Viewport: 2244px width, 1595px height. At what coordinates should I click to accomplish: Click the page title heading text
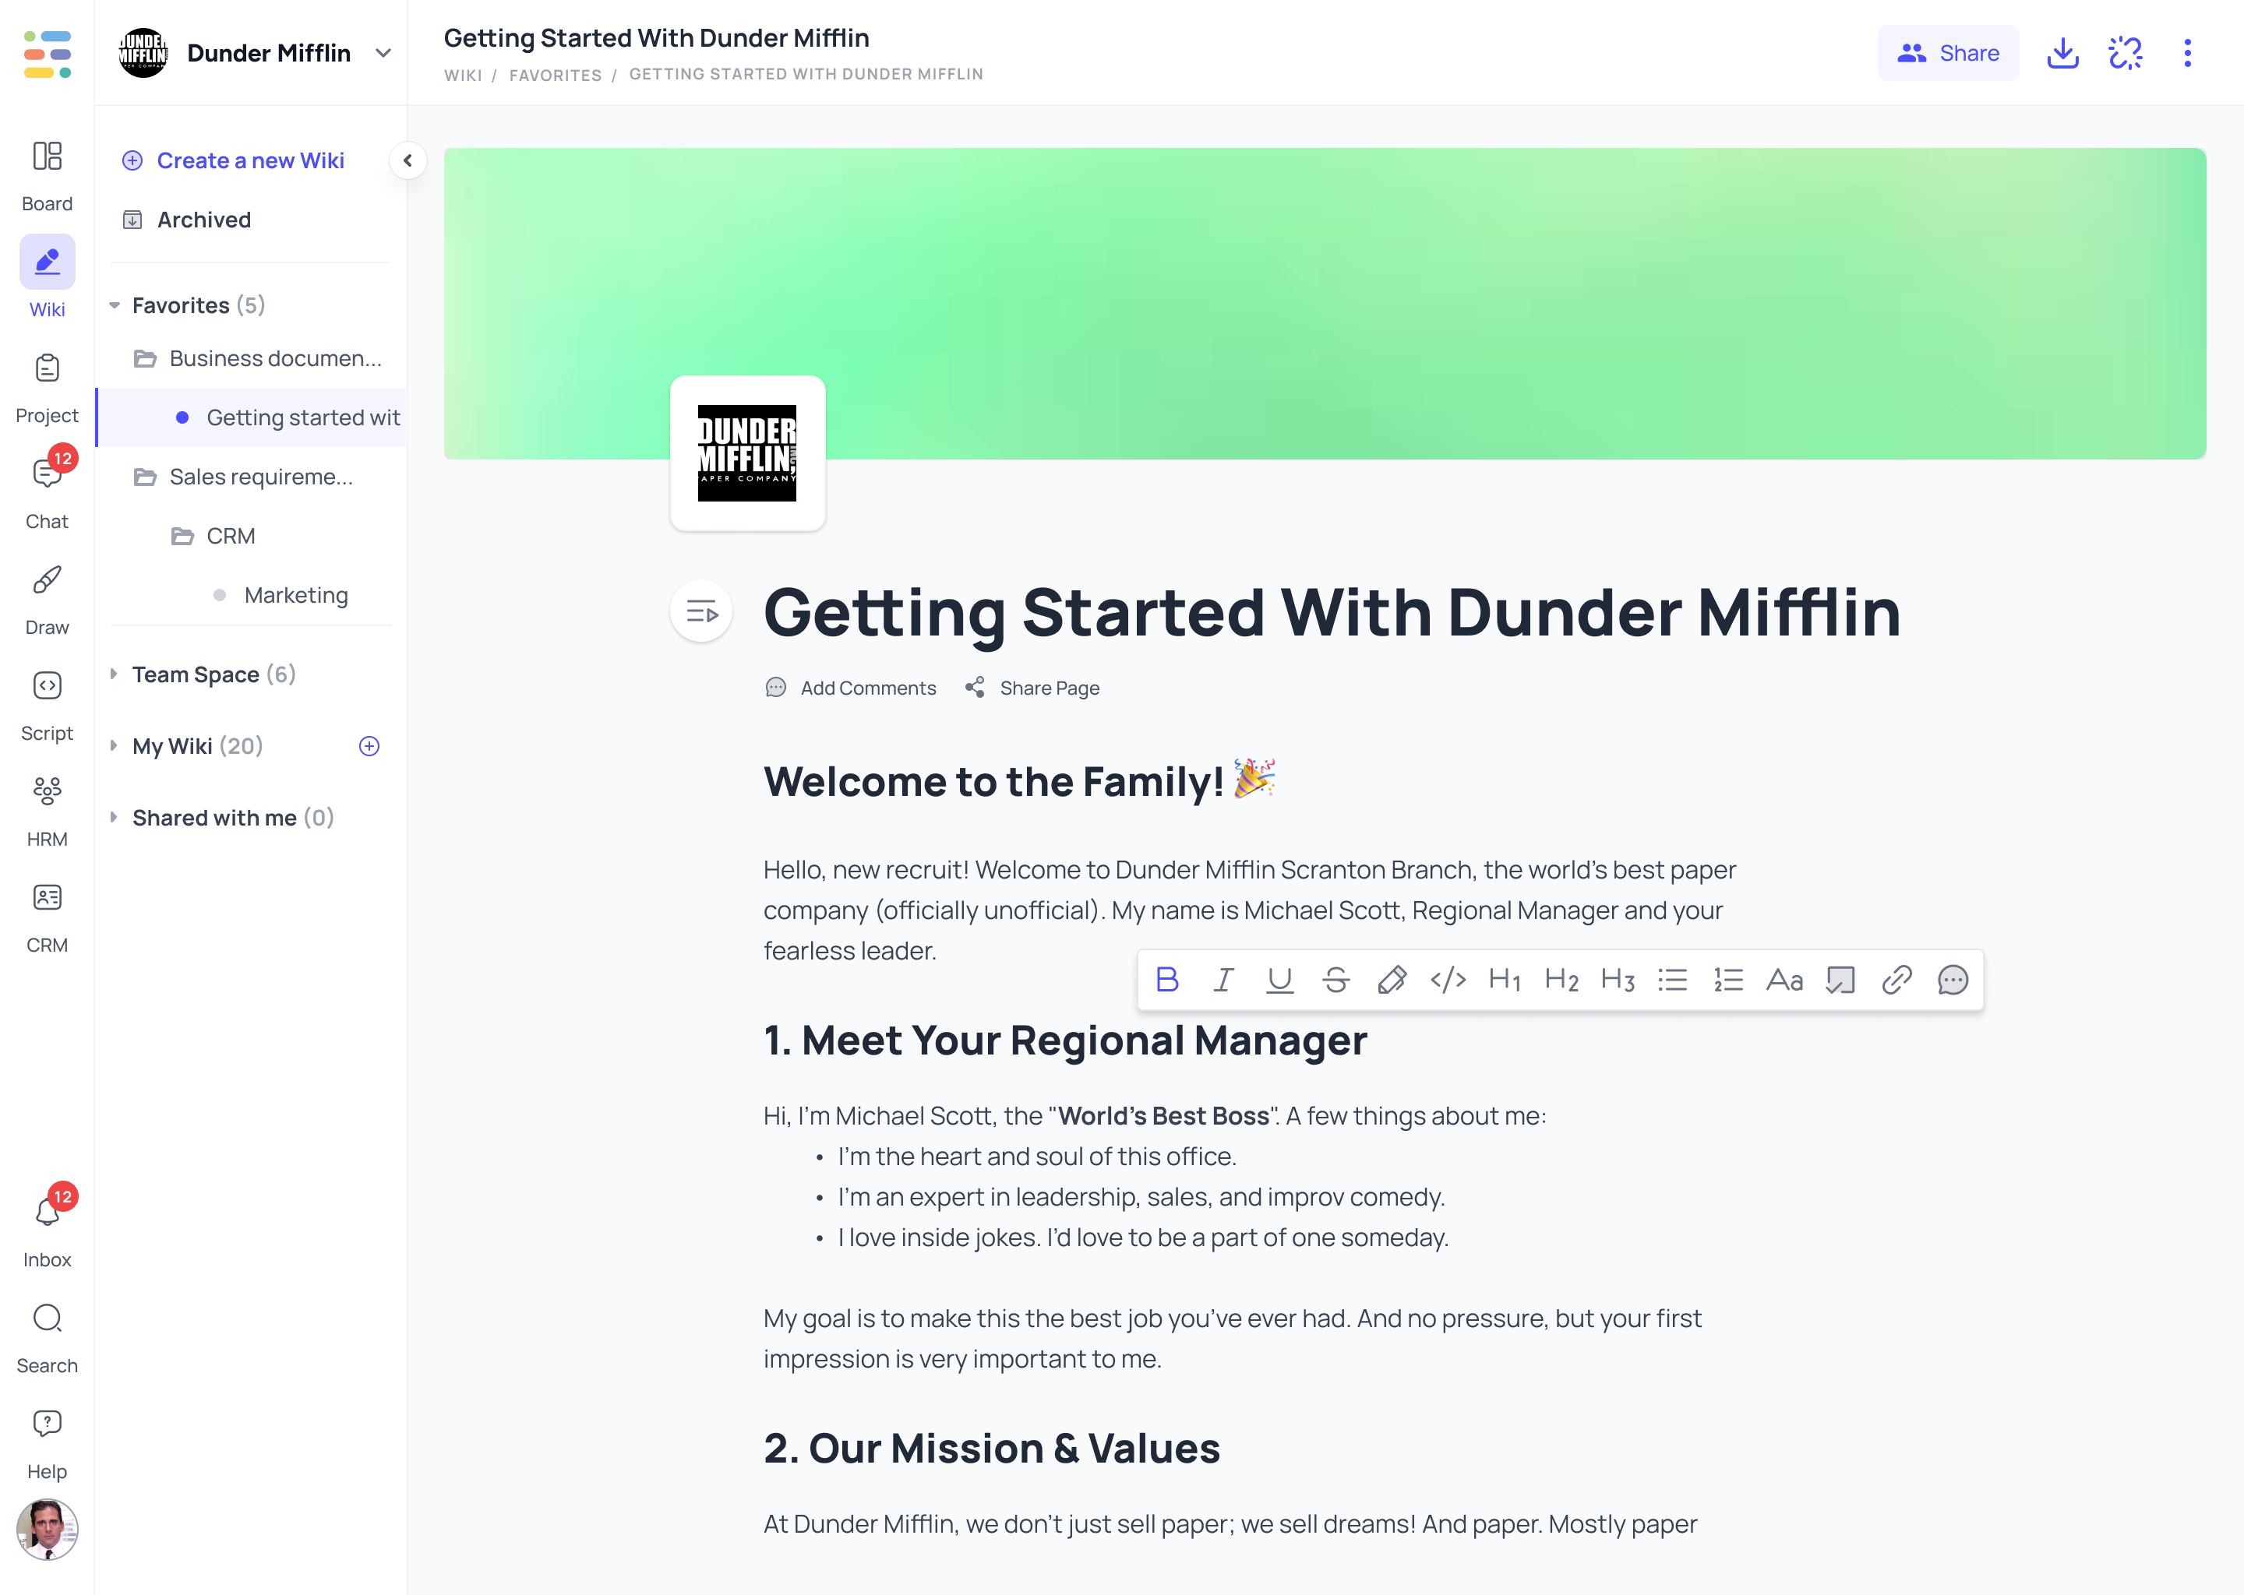point(1332,612)
